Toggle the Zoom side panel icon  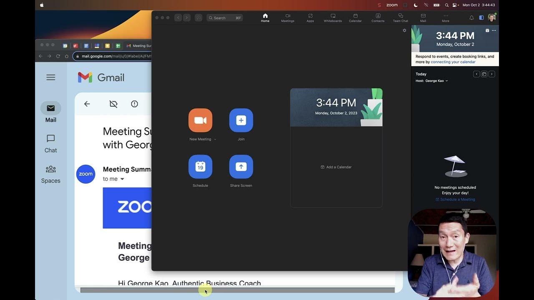point(481,18)
